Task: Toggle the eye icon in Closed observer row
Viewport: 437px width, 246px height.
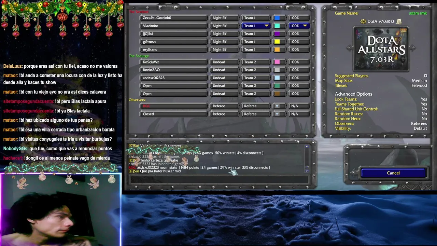Action: click(x=277, y=114)
